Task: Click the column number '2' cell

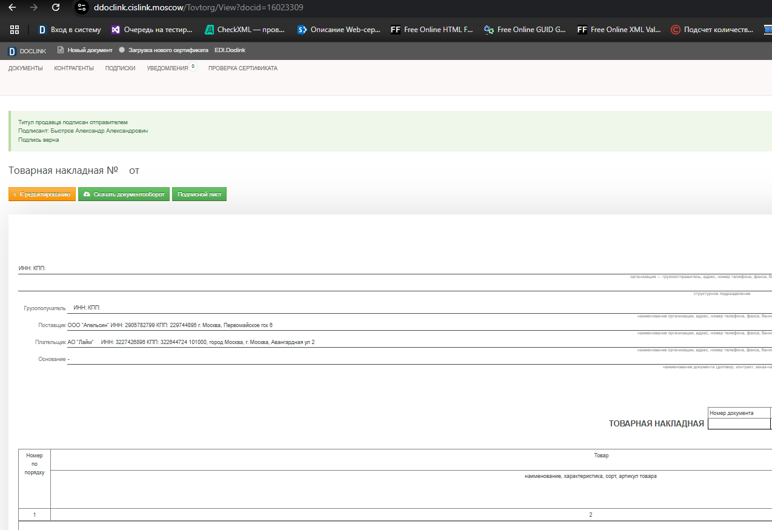Action: click(x=591, y=515)
